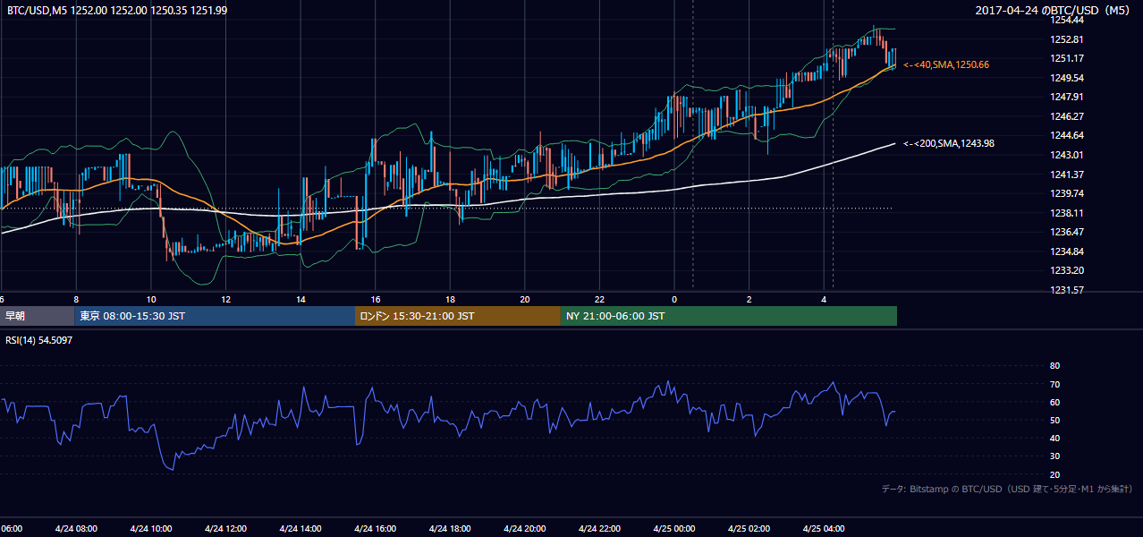Select the 早朝 session bar

(x=37, y=316)
